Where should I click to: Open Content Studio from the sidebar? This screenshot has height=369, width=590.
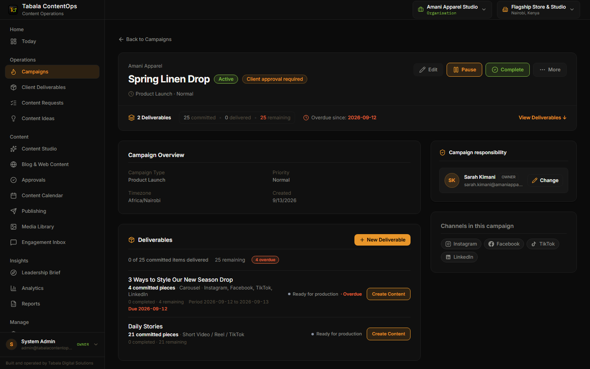[x=52, y=149]
